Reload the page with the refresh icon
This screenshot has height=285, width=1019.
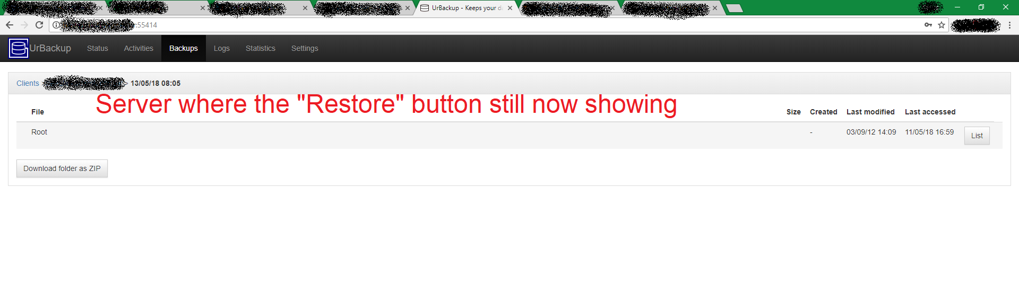39,25
